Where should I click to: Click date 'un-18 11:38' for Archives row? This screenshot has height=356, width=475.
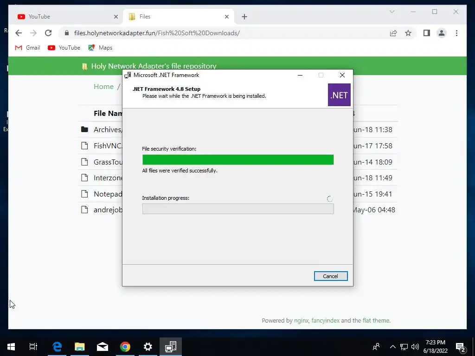click(x=373, y=130)
